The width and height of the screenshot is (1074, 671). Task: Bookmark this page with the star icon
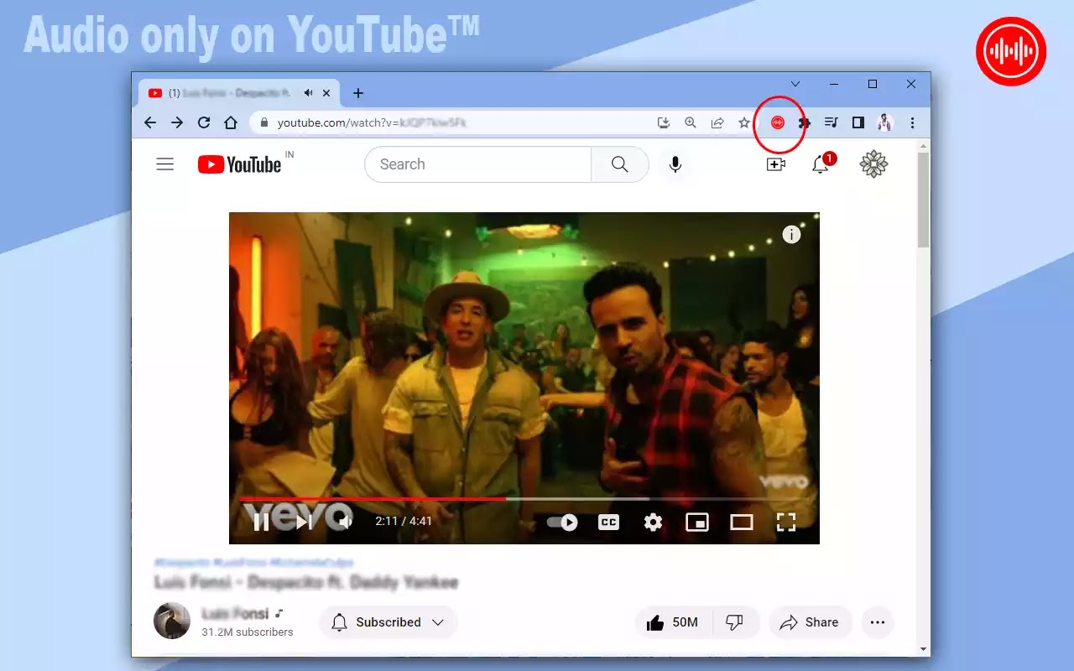pos(743,122)
